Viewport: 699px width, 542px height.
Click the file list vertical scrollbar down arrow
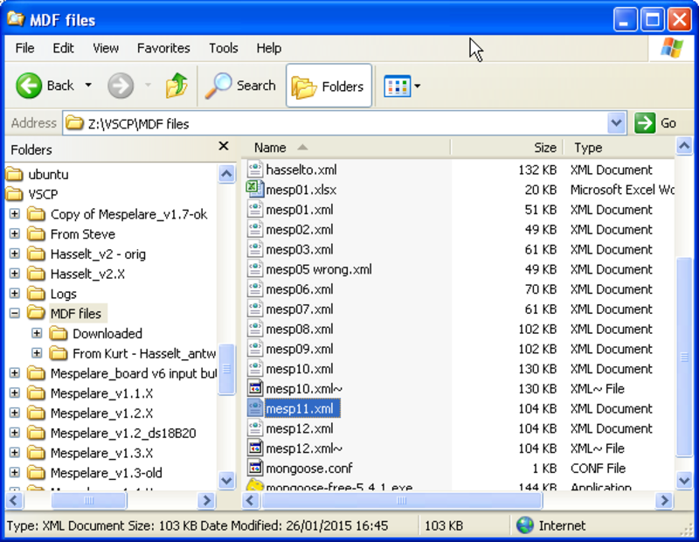pos(684,479)
